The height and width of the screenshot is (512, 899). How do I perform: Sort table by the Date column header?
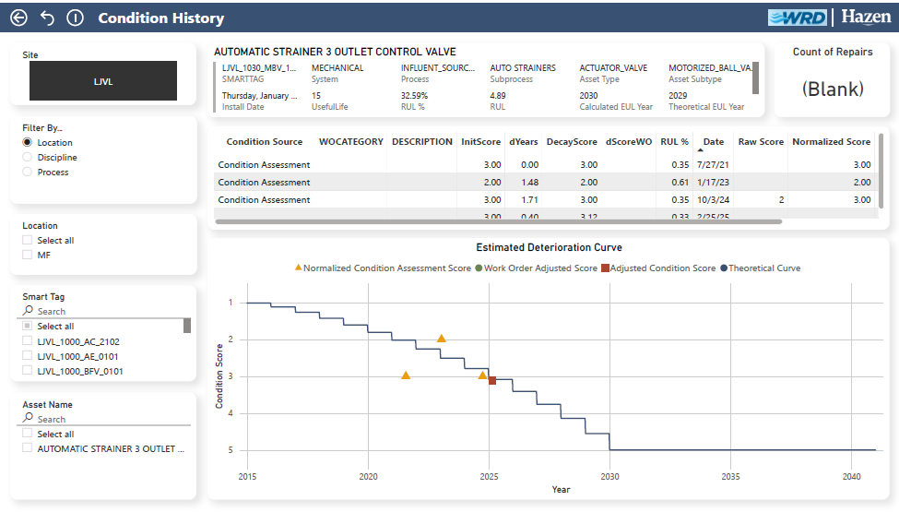click(714, 142)
